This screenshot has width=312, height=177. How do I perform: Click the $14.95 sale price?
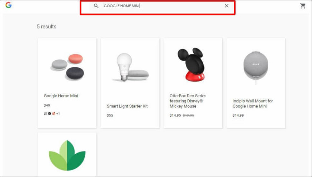tap(175, 115)
